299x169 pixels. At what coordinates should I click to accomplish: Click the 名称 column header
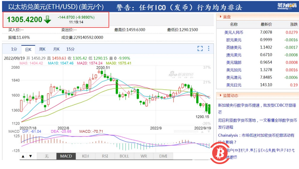pos(234,24)
